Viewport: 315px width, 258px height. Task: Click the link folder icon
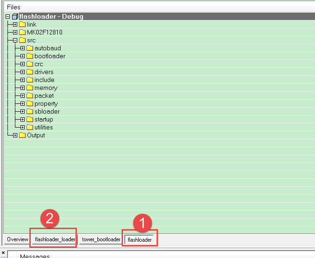pos(22,25)
